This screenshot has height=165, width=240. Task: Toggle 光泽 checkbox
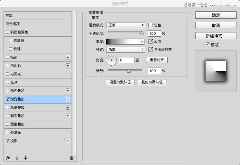tap(7, 82)
